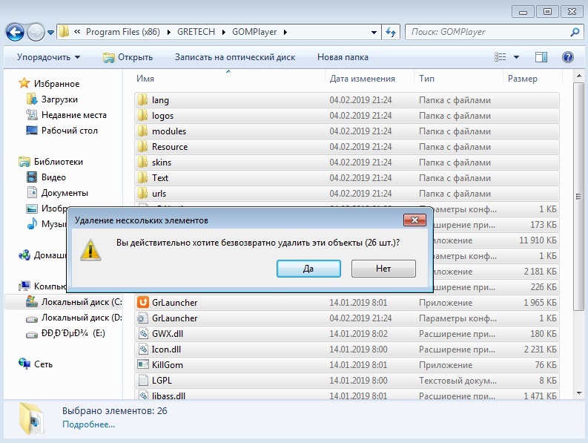This screenshot has width=588, height=443.
Task: Click the Icon.dll file icon
Action: [x=143, y=350]
